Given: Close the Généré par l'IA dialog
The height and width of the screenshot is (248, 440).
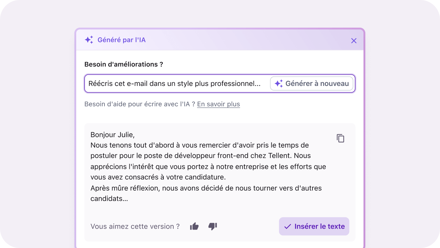Looking at the screenshot, I should [x=354, y=41].
